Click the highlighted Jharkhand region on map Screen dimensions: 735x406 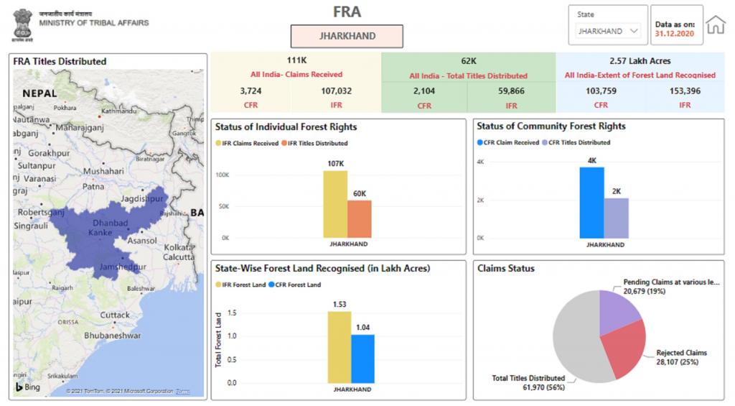click(x=108, y=230)
